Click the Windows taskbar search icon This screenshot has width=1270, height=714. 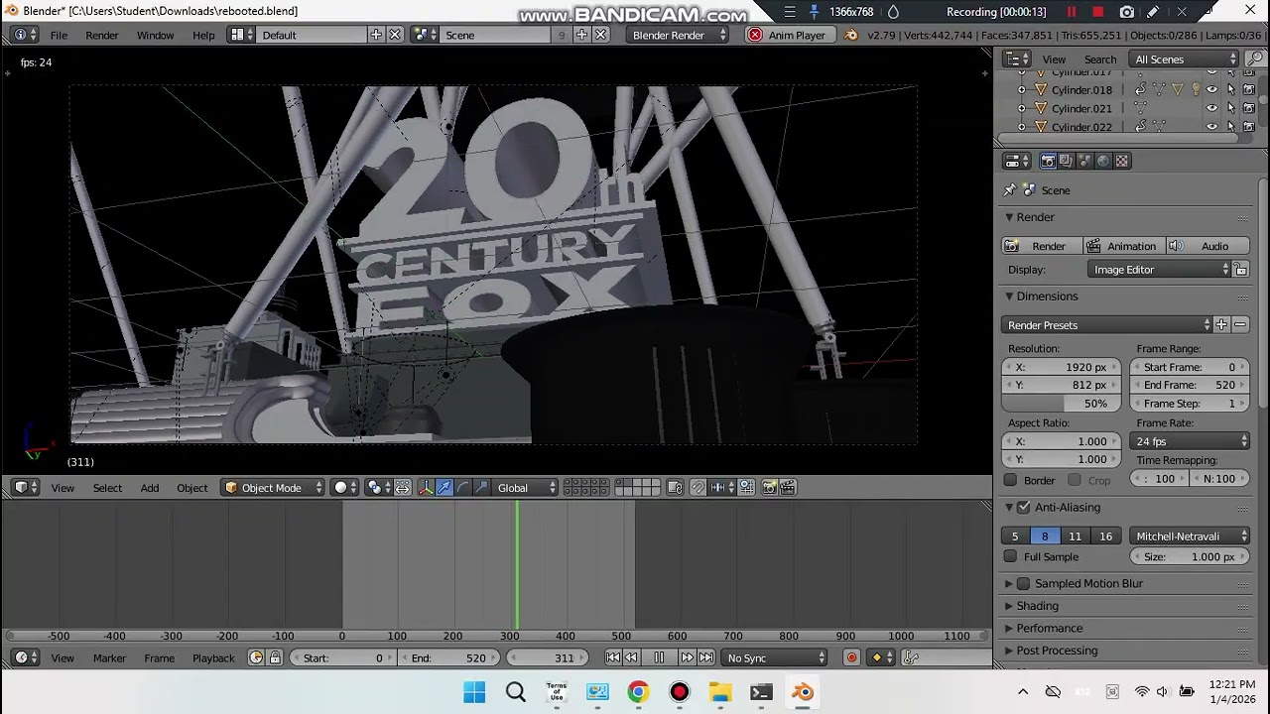click(516, 692)
